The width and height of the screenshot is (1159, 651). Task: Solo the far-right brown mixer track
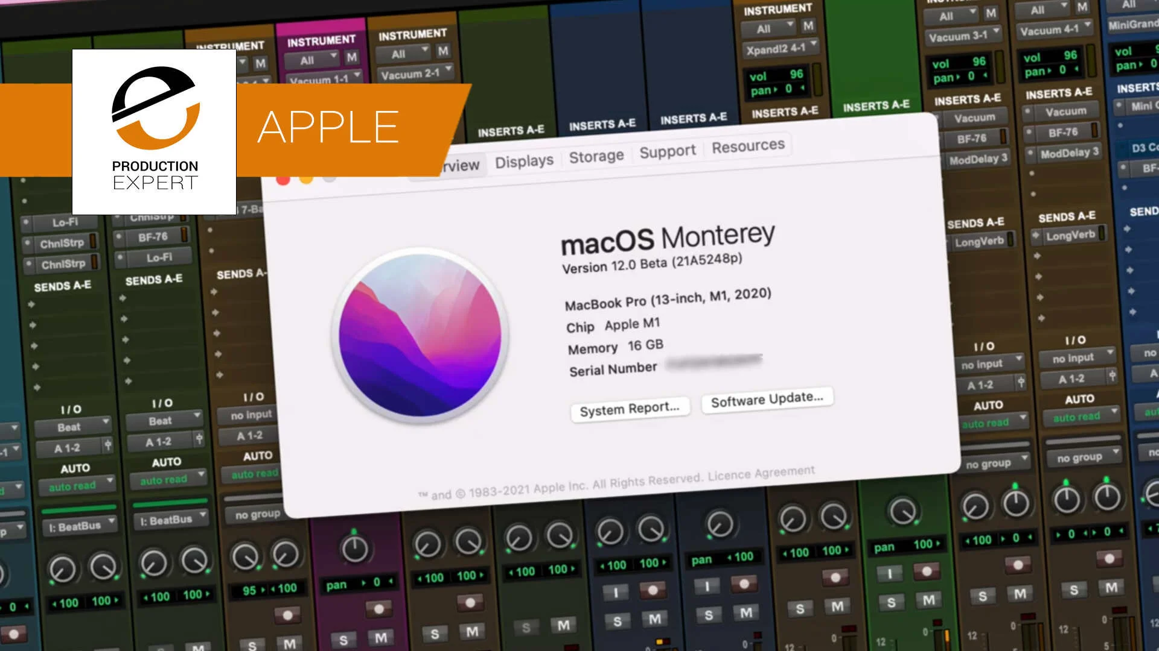(1073, 590)
